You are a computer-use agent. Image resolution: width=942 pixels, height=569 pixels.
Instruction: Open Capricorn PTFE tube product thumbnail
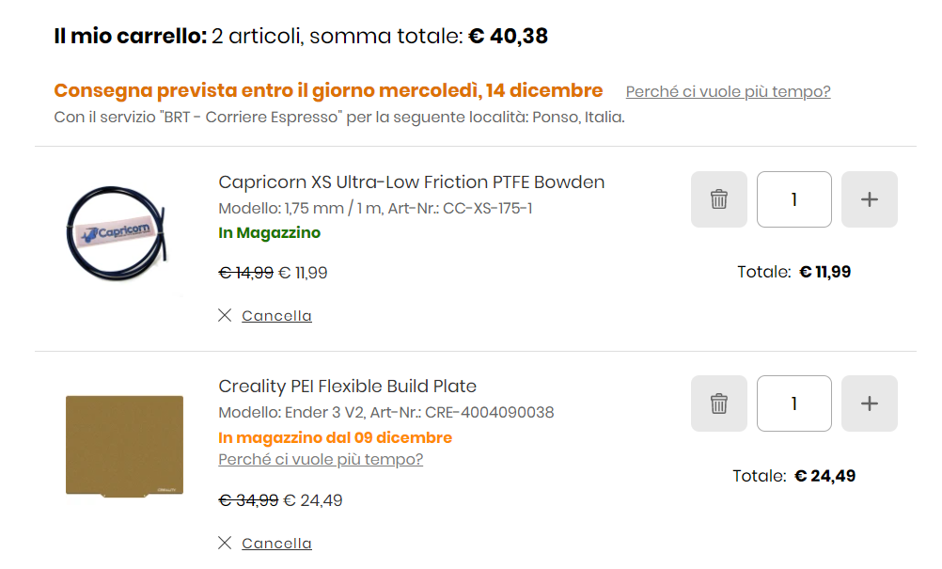point(117,233)
